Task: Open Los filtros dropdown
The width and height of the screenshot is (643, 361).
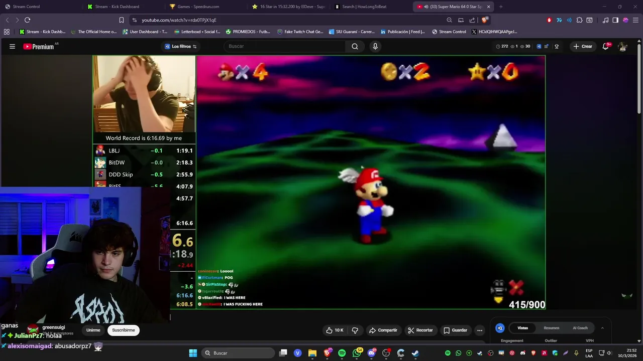Action: pos(181,46)
